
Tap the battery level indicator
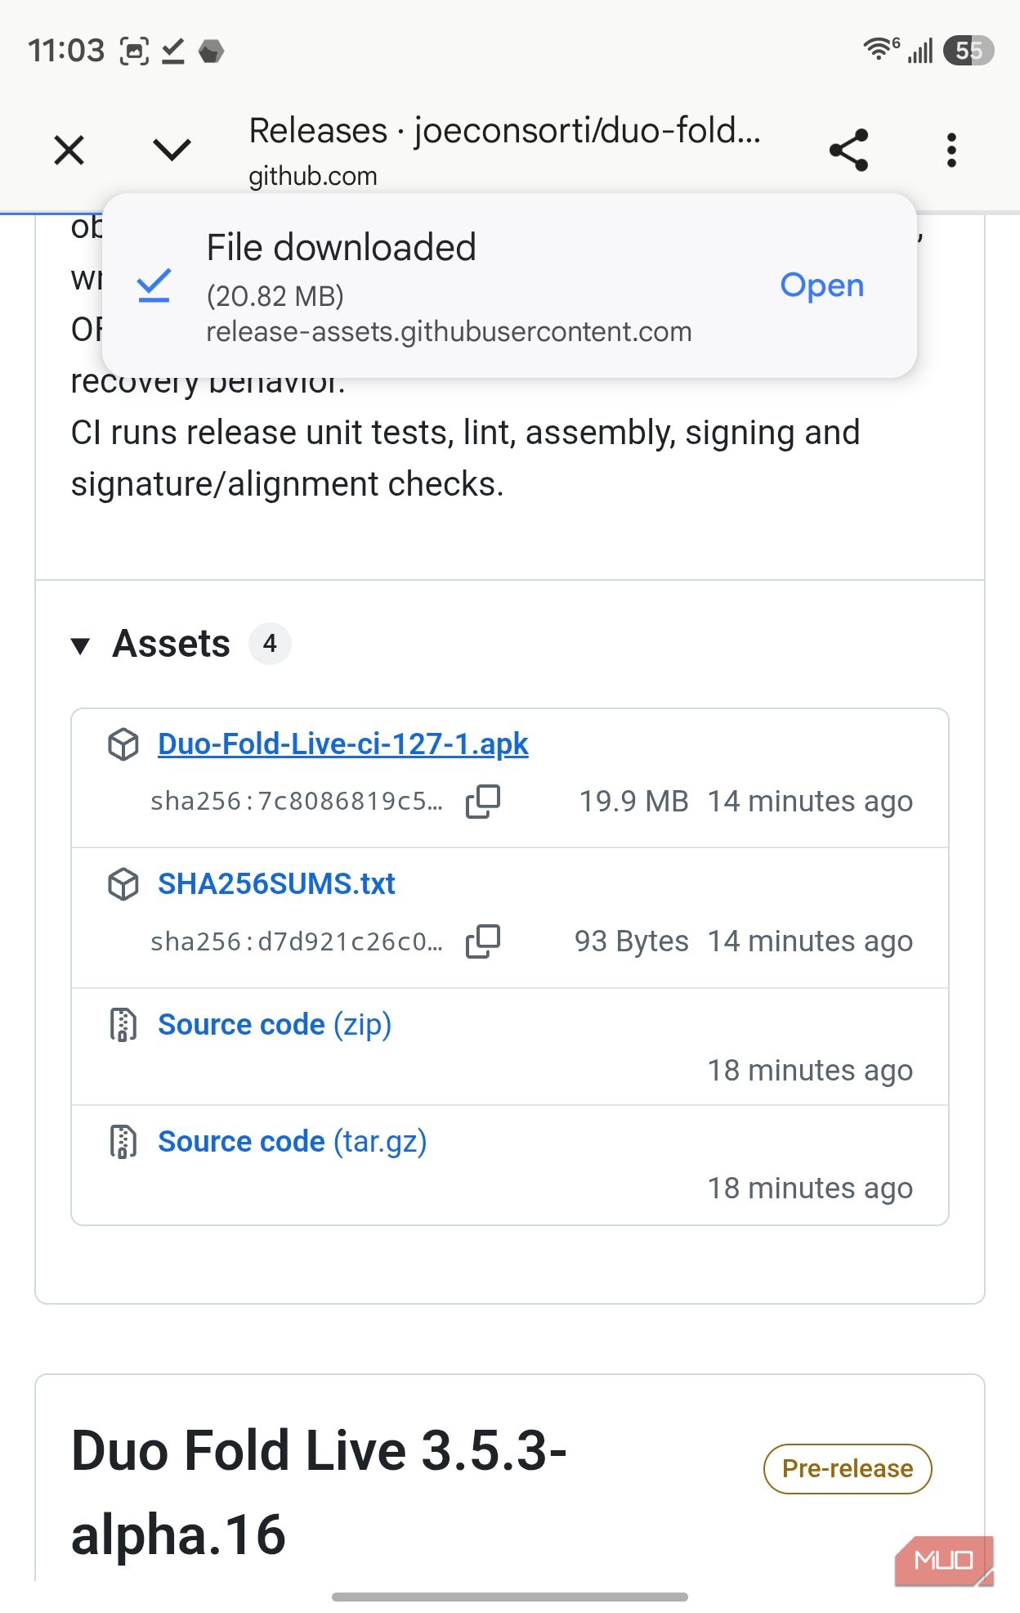tap(969, 51)
